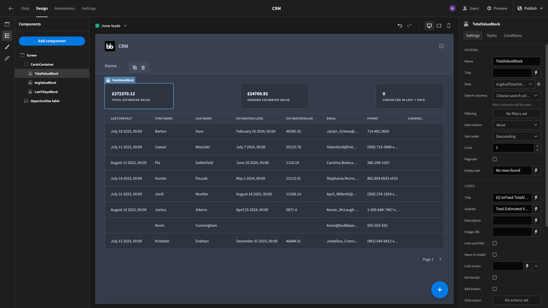Toggle the Horizontal checkbox
Screen dimensions: 548x308
point(494,278)
